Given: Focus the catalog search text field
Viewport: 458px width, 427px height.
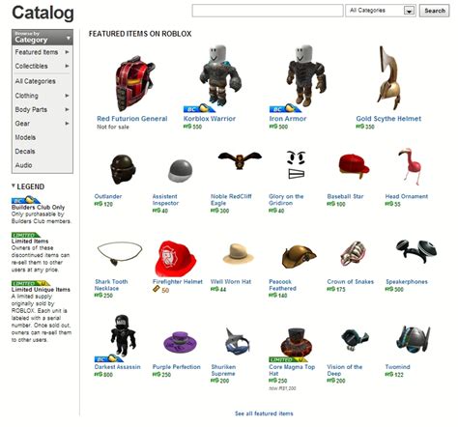Looking at the screenshot, I should 268,11.
